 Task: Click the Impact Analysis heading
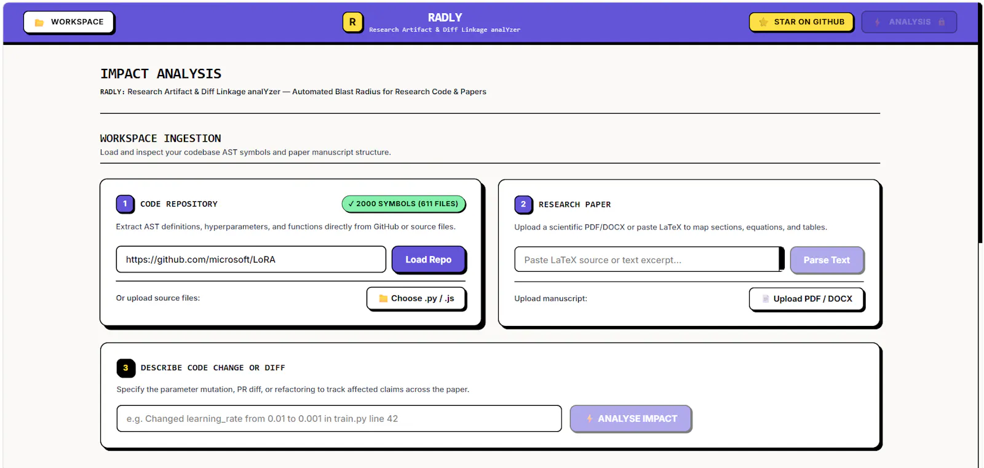point(161,74)
